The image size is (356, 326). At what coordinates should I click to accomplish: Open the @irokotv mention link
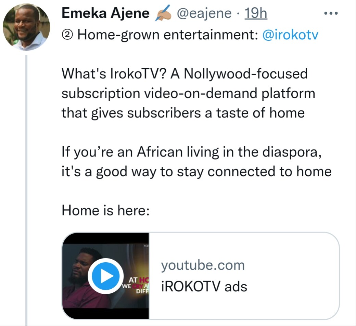pyautogui.click(x=290, y=35)
